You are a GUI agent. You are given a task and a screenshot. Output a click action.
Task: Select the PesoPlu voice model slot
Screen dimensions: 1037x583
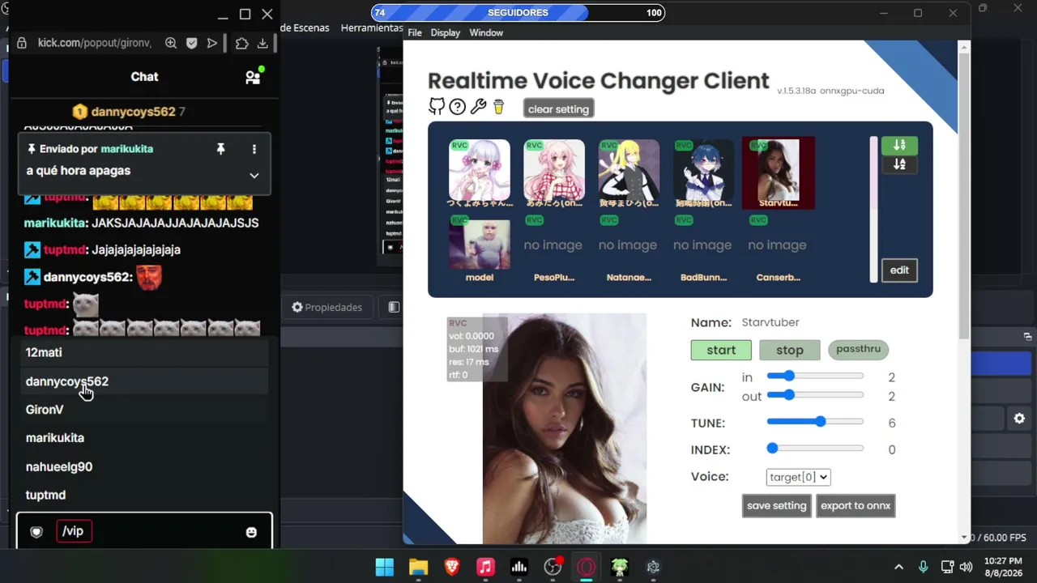click(x=553, y=248)
